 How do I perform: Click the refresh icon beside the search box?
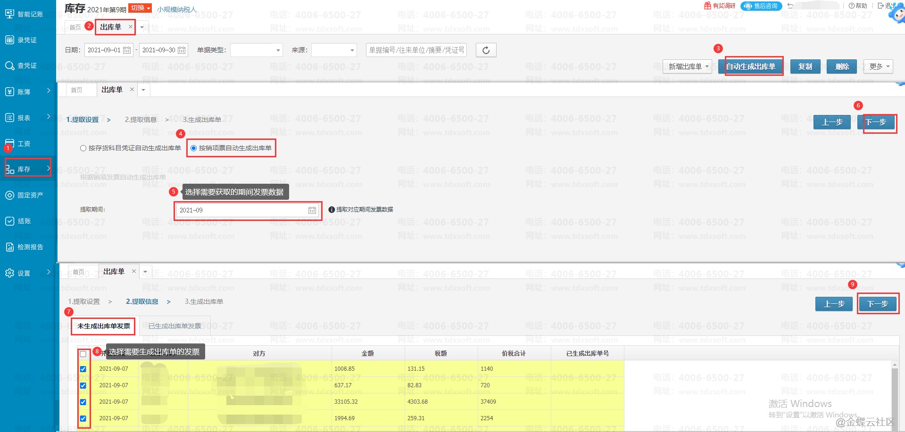(486, 50)
